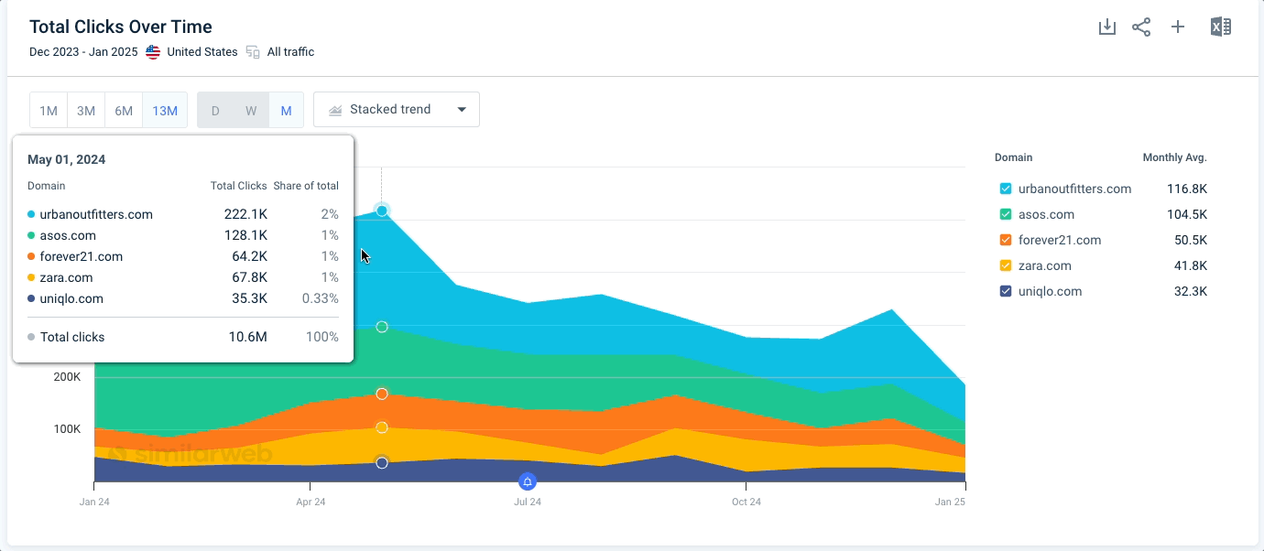Click the Dec 2023 - Jan 2025 date range
This screenshot has height=551, width=1264.
click(83, 52)
